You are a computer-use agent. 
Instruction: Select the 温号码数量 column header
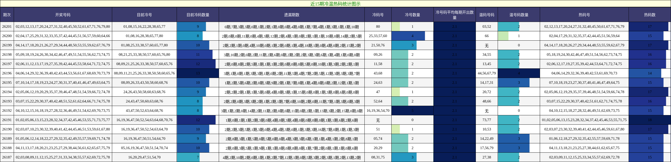[x=519, y=15]
